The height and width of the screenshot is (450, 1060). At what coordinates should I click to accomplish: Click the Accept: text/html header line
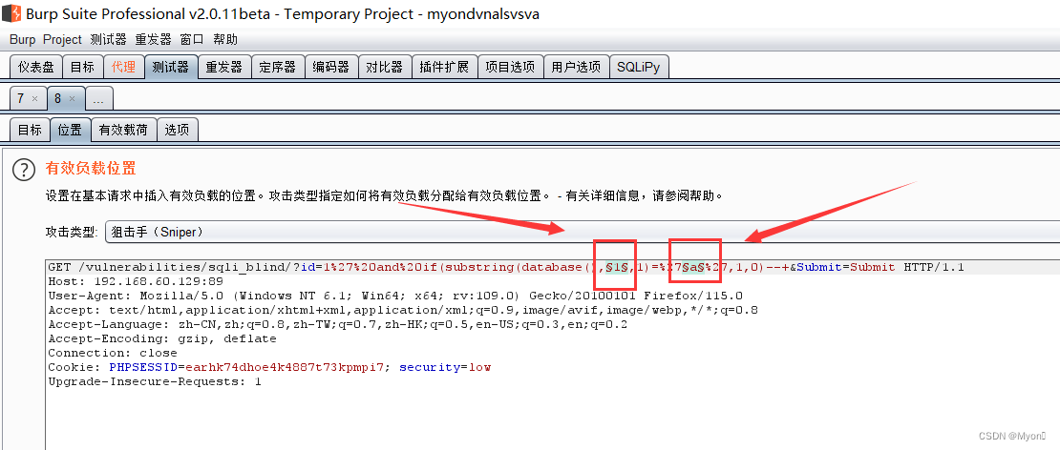tap(403, 311)
